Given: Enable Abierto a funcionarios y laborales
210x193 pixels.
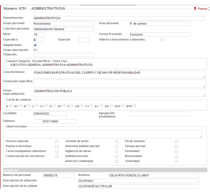Looking at the screenshot, I should pyautogui.click(x=162, y=40).
